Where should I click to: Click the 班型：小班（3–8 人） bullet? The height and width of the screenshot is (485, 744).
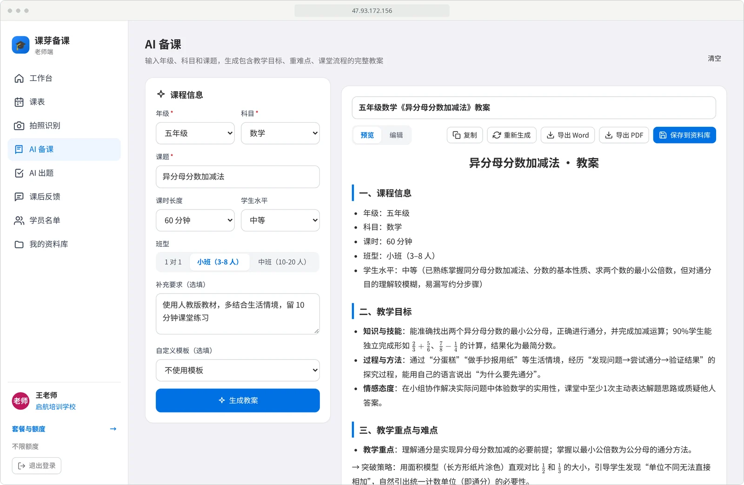399,256
